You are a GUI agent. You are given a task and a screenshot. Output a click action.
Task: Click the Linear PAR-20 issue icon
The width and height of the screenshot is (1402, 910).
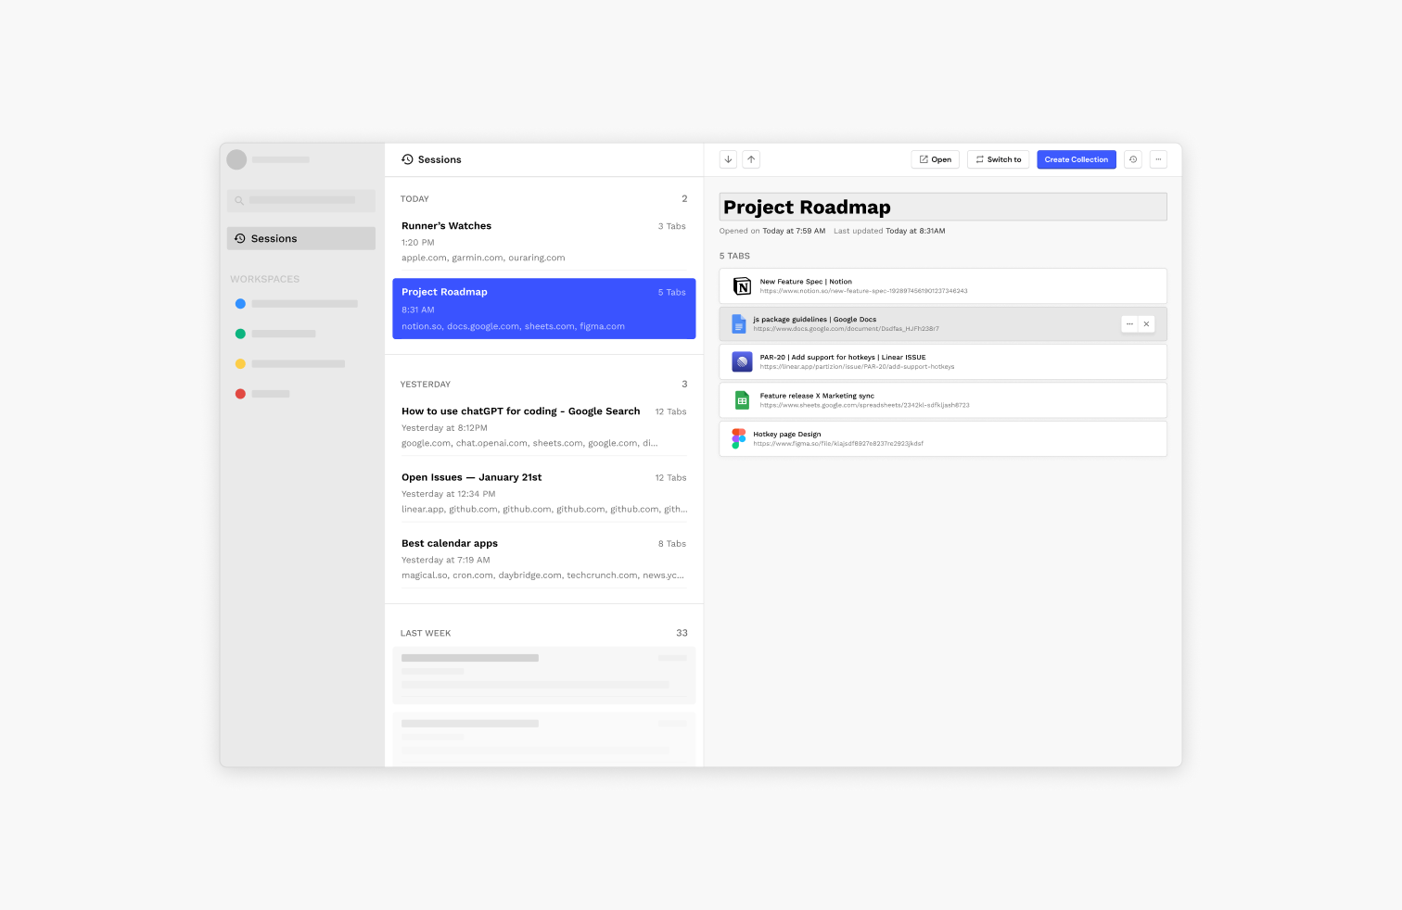coord(742,361)
